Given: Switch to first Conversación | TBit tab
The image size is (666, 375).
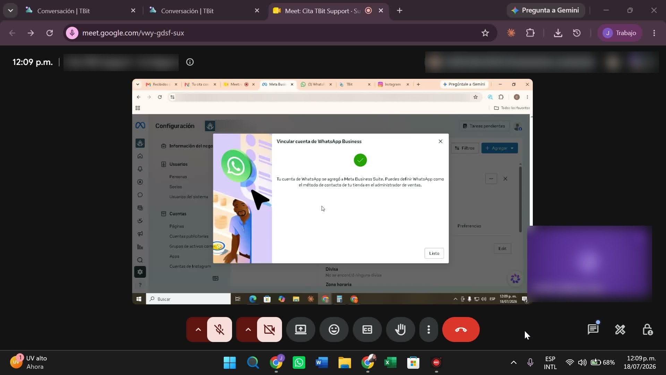Looking at the screenshot, I should point(80,11).
